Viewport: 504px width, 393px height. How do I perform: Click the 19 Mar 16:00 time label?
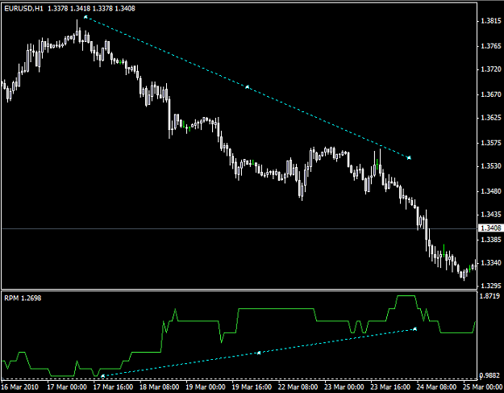coord(252,387)
